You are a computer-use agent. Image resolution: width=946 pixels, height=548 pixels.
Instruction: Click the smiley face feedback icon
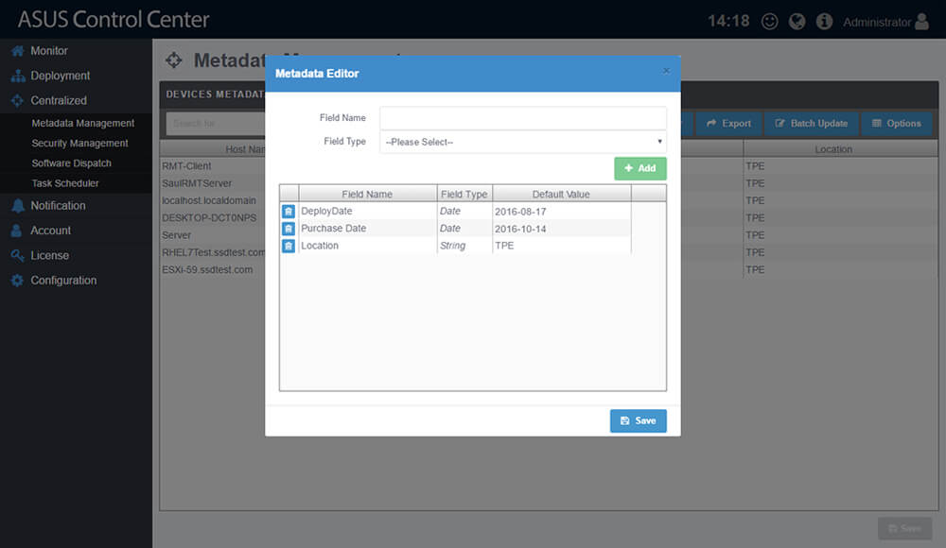click(769, 20)
